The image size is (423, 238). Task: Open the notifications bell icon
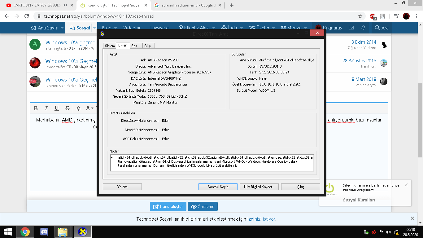(x=364, y=28)
